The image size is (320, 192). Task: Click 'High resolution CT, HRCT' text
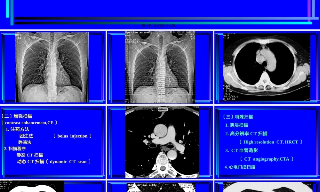pyautogui.click(x=271, y=142)
